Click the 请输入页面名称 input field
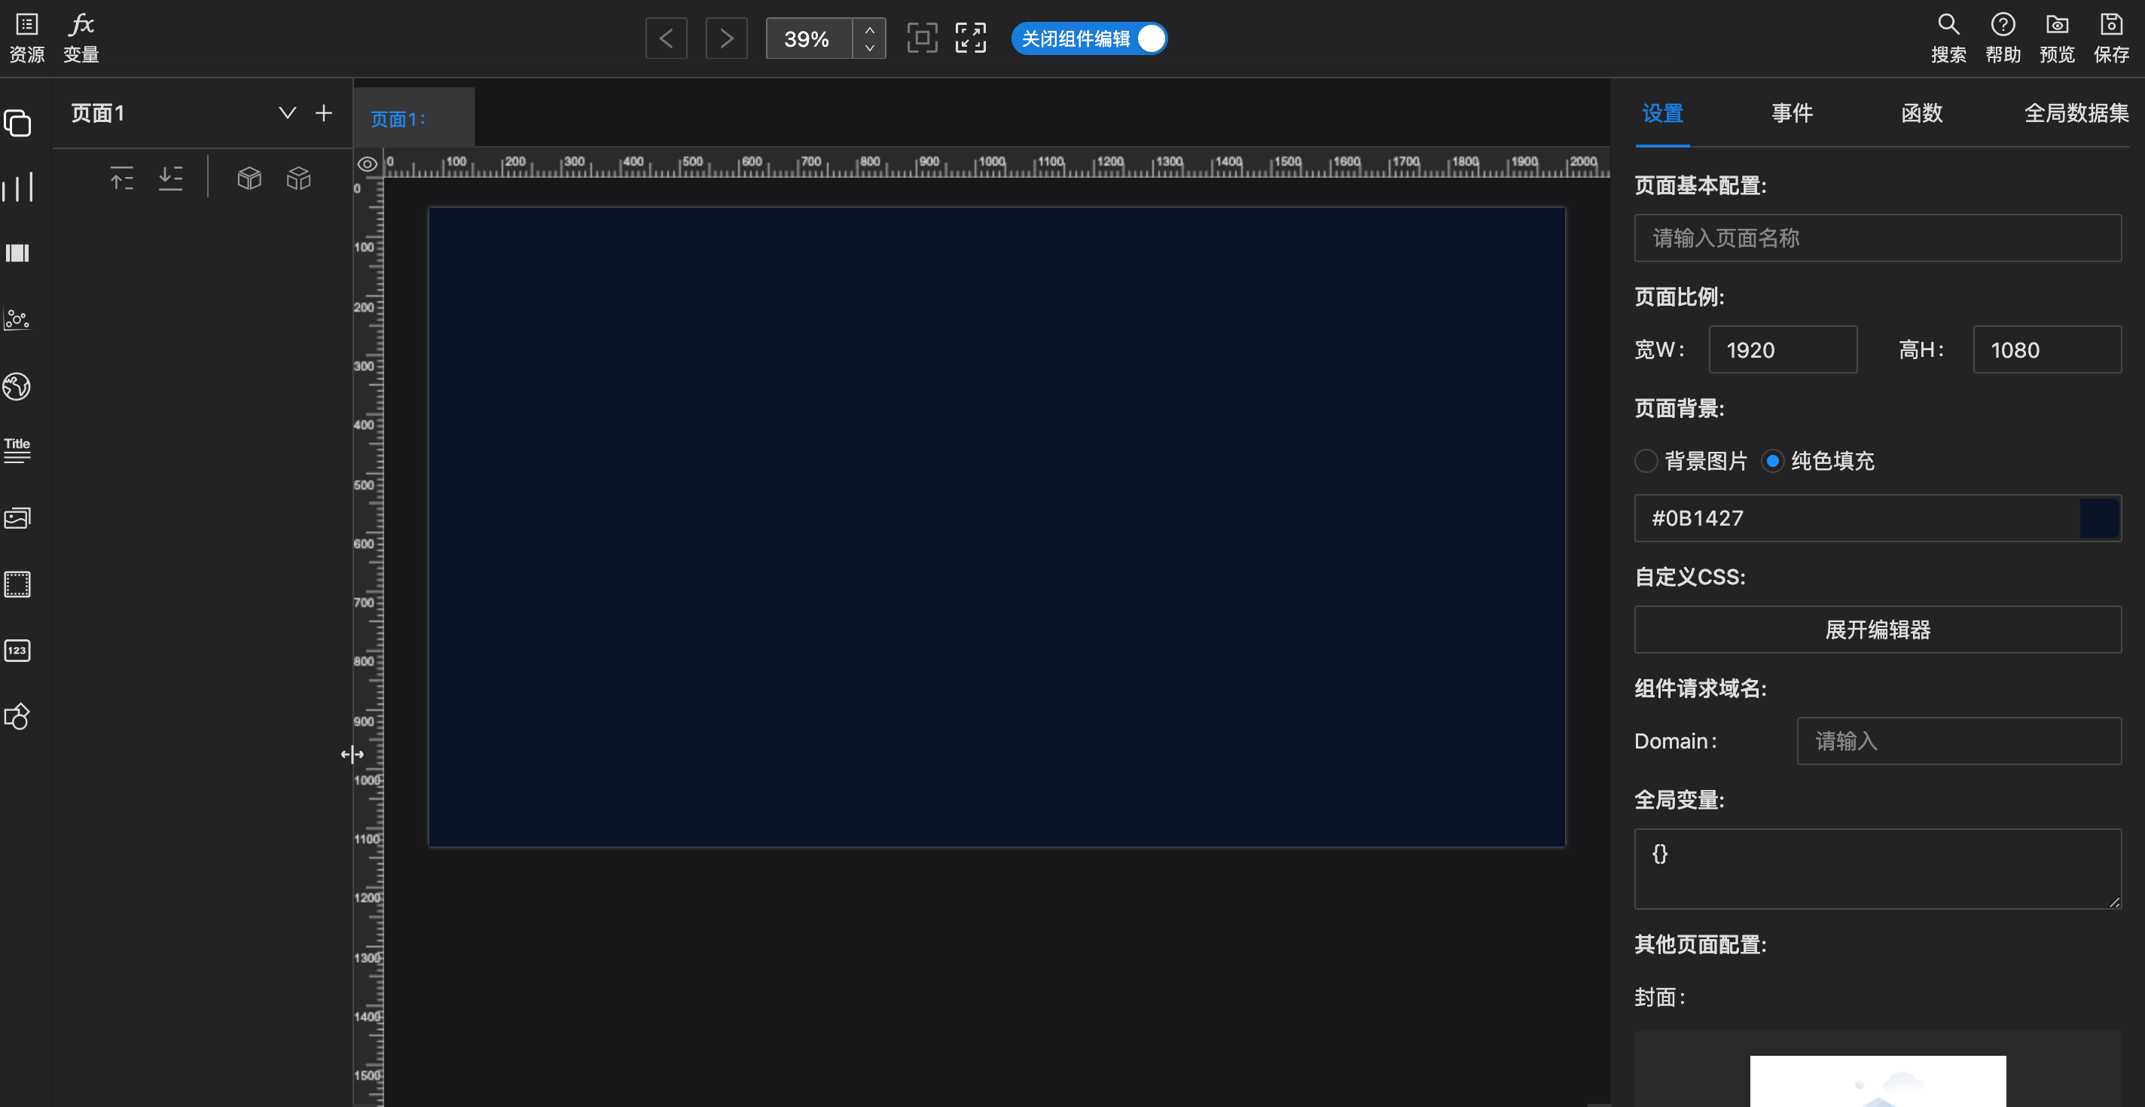The height and width of the screenshot is (1107, 2145). (x=1877, y=238)
